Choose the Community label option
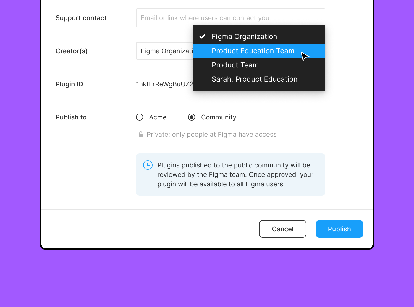The image size is (414, 307). (x=219, y=117)
